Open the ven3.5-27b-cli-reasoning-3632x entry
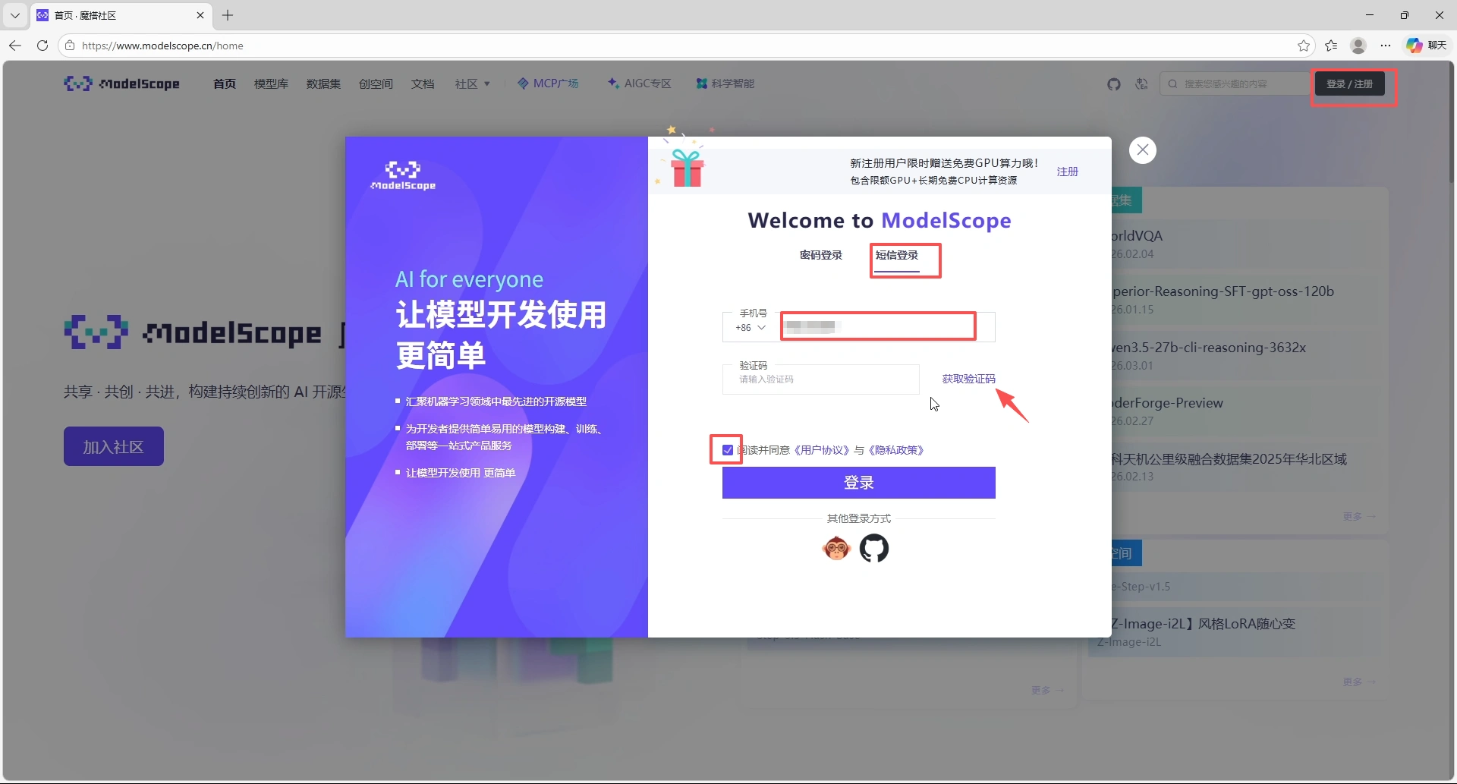Viewport: 1457px width, 784px height. tap(1210, 348)
